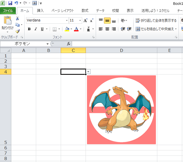Open the undo history dropdown arrow

(x=20, y=3)
